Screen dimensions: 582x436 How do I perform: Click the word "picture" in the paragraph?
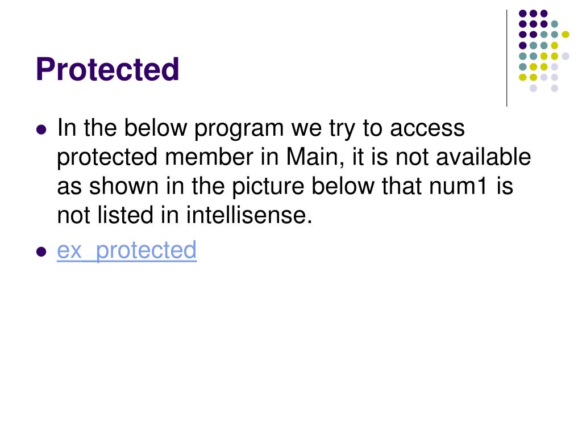(268, 186)
